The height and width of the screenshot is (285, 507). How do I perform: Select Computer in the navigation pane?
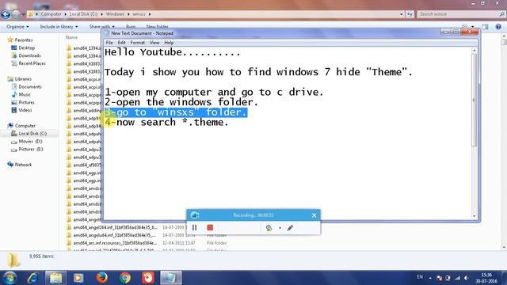click(25, 126)
